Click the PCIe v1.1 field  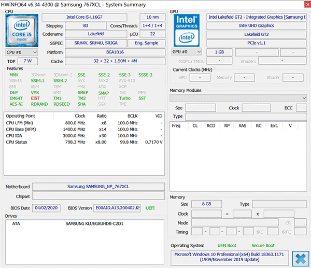pyautogui.click(x=257, y=43)
